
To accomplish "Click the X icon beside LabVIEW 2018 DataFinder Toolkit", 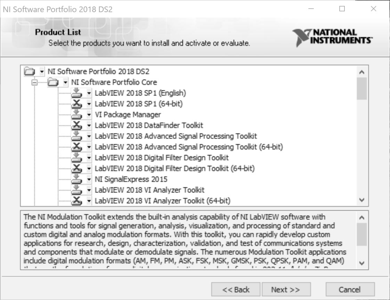I will point(76,125).
